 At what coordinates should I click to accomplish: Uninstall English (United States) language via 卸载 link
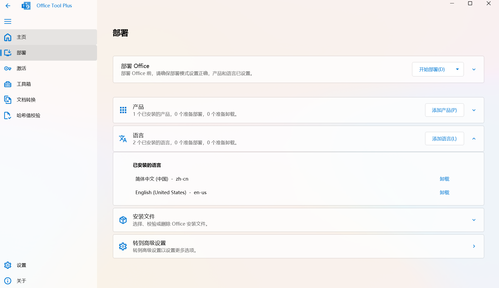[x=444, y=192]
